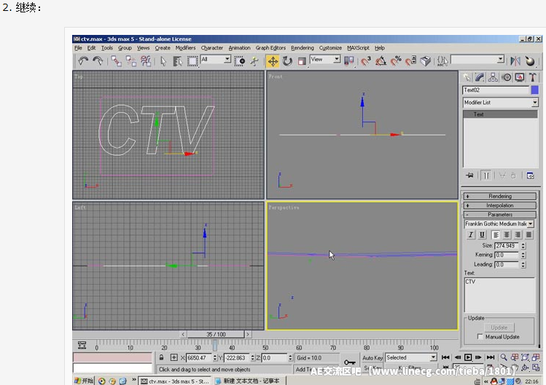546x385 pixels.
Task: Click the Kerning spinner arrows
Action: click(523, 255)
